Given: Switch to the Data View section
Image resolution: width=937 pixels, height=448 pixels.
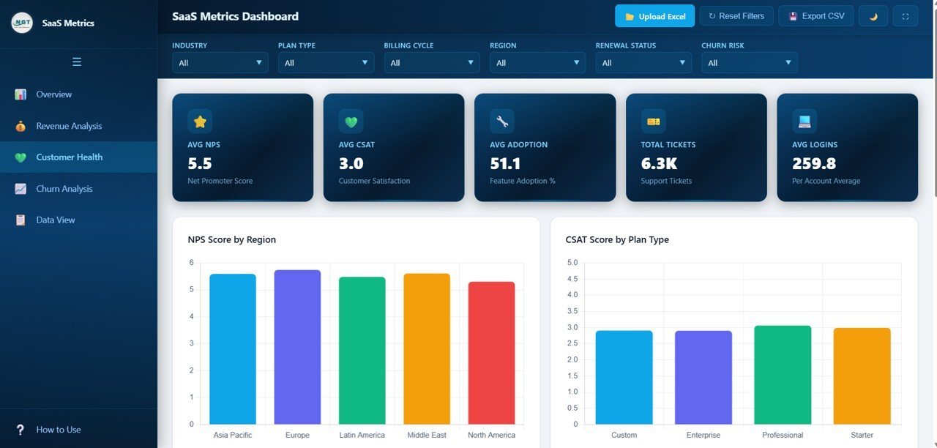Looking at the screenshot, I should (x=55, y=220).
